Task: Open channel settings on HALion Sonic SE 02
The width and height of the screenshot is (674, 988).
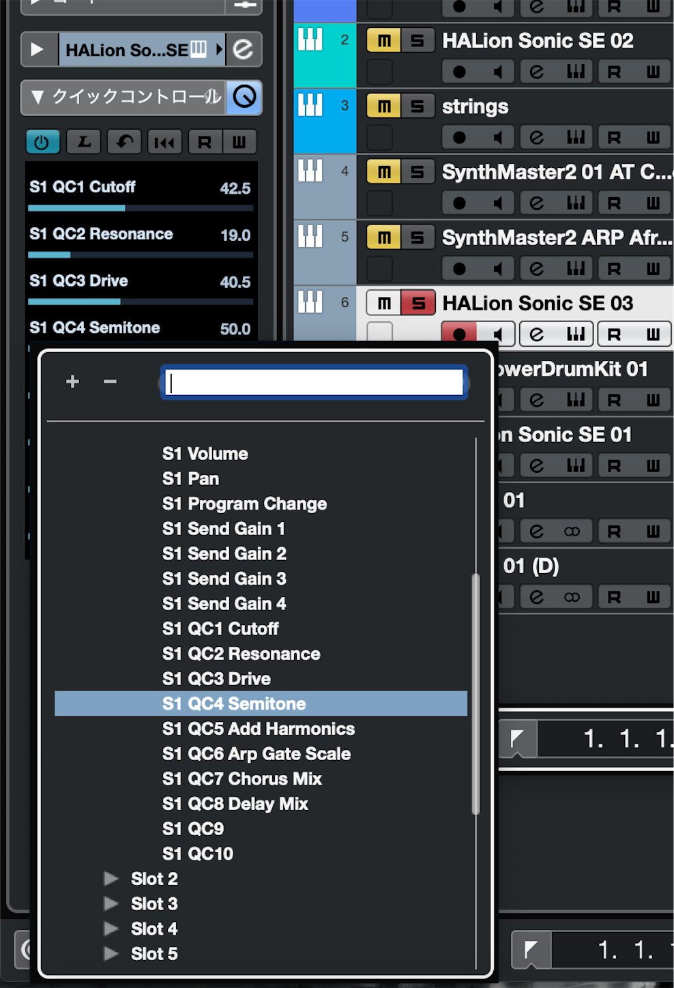Action: [x=538, y=72]
